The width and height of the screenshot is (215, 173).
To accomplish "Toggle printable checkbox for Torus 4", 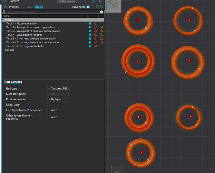I will [x=90, y=35].
